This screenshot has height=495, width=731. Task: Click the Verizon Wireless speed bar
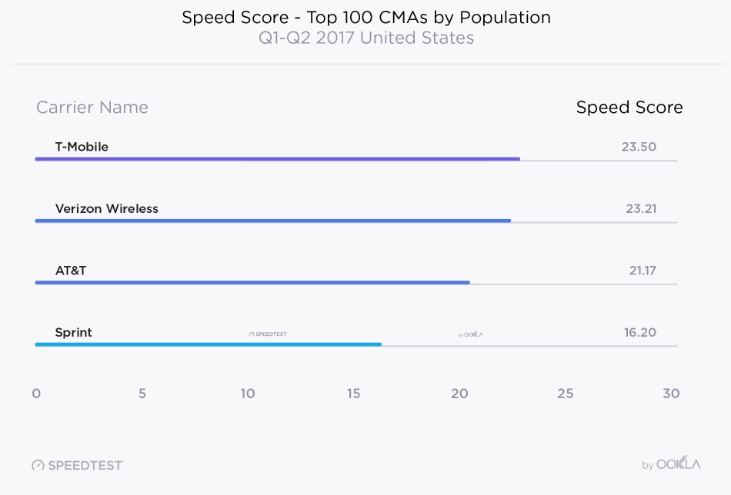pos(272,221)
